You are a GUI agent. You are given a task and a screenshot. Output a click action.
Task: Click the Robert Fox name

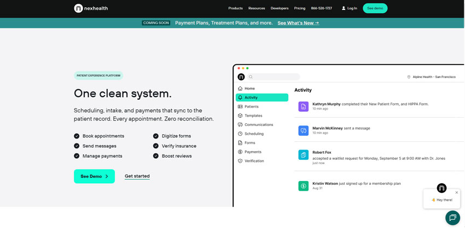coord(322,153)
